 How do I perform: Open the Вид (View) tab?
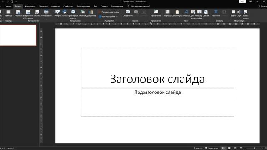(x=96, y=7)
